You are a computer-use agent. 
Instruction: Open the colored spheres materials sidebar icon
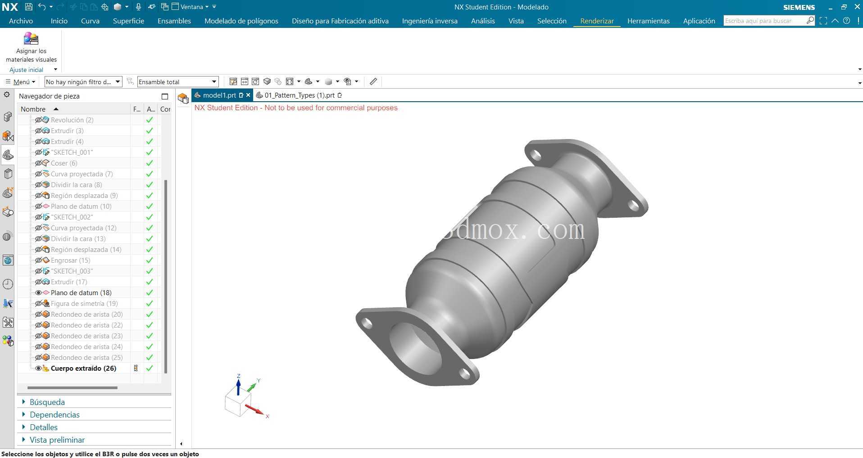tap(8, 341)
